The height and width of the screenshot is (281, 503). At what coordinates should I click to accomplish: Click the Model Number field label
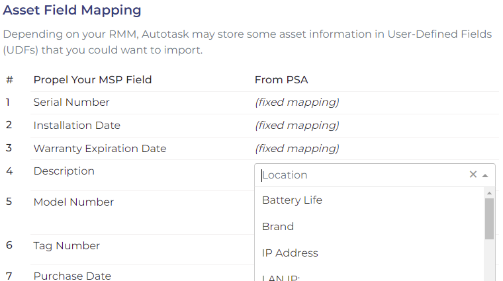73,202
